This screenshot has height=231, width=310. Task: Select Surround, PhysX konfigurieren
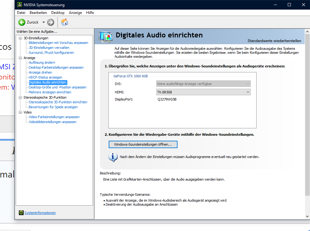[x=51, y=53]
